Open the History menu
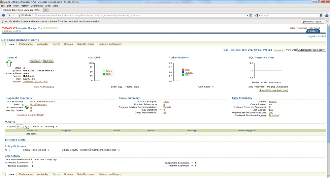Image resolution: width=330 pixels, height=178 pixels. [25, 6]
